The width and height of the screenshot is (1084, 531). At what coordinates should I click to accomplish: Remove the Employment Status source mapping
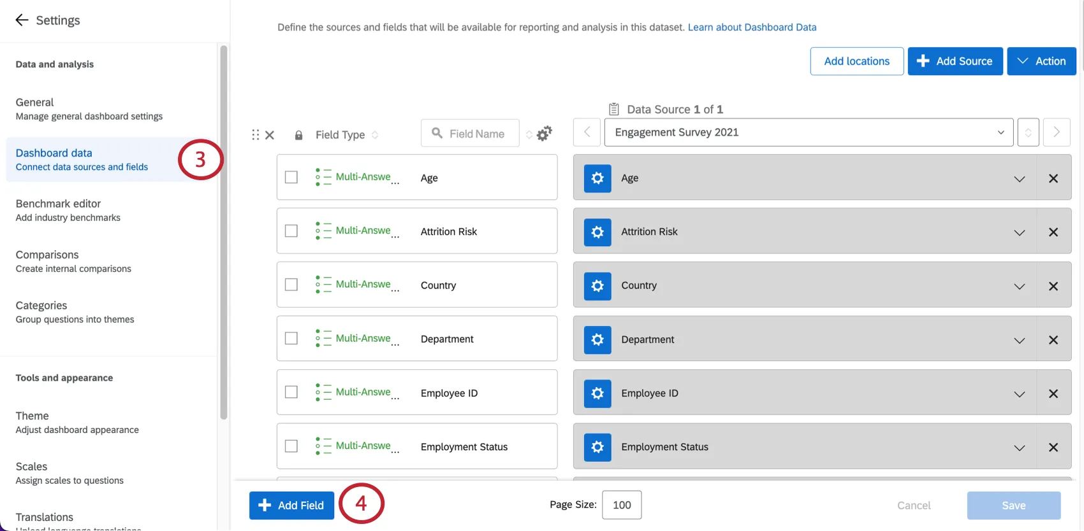[1053, 448]
